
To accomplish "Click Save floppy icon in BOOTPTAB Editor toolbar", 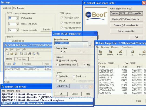I will [x=16, y=54].
